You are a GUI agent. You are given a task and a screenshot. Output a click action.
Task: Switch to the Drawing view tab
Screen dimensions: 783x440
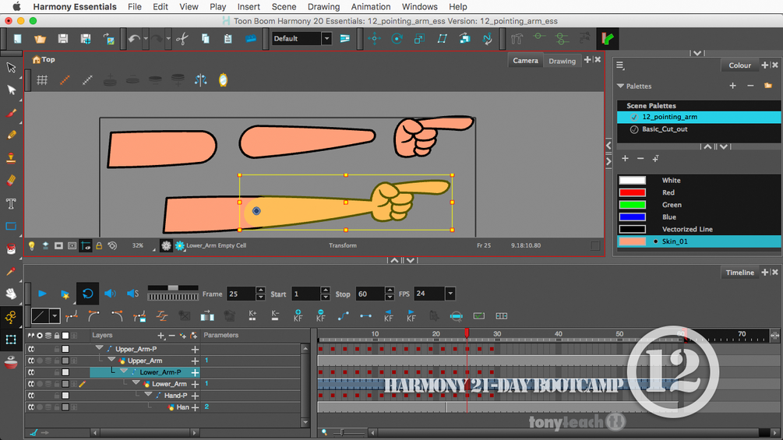pos(562,61)
